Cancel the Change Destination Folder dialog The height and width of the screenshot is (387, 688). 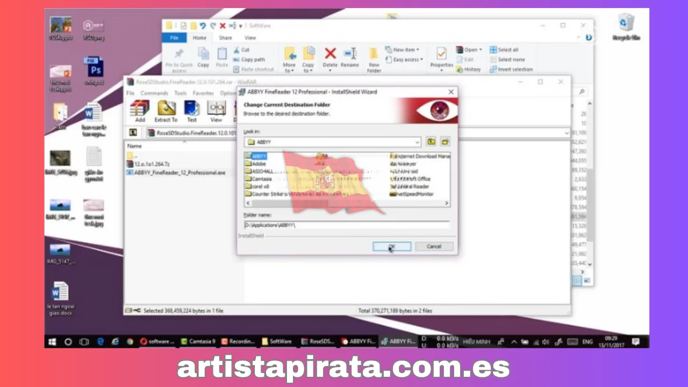point(434,246)
